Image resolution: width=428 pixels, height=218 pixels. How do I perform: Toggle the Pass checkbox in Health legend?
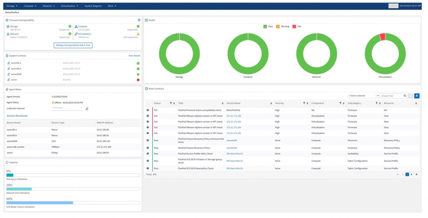tap(265, 26)
